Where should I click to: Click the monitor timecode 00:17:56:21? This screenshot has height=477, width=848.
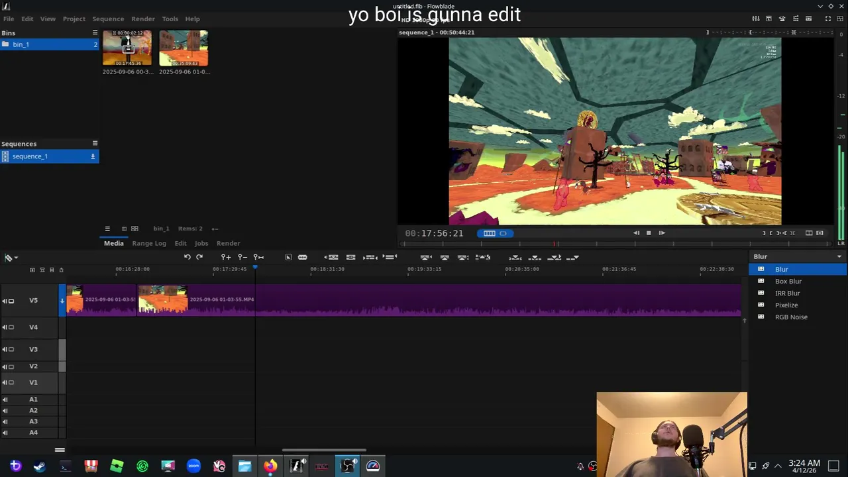tap(435, 233)
